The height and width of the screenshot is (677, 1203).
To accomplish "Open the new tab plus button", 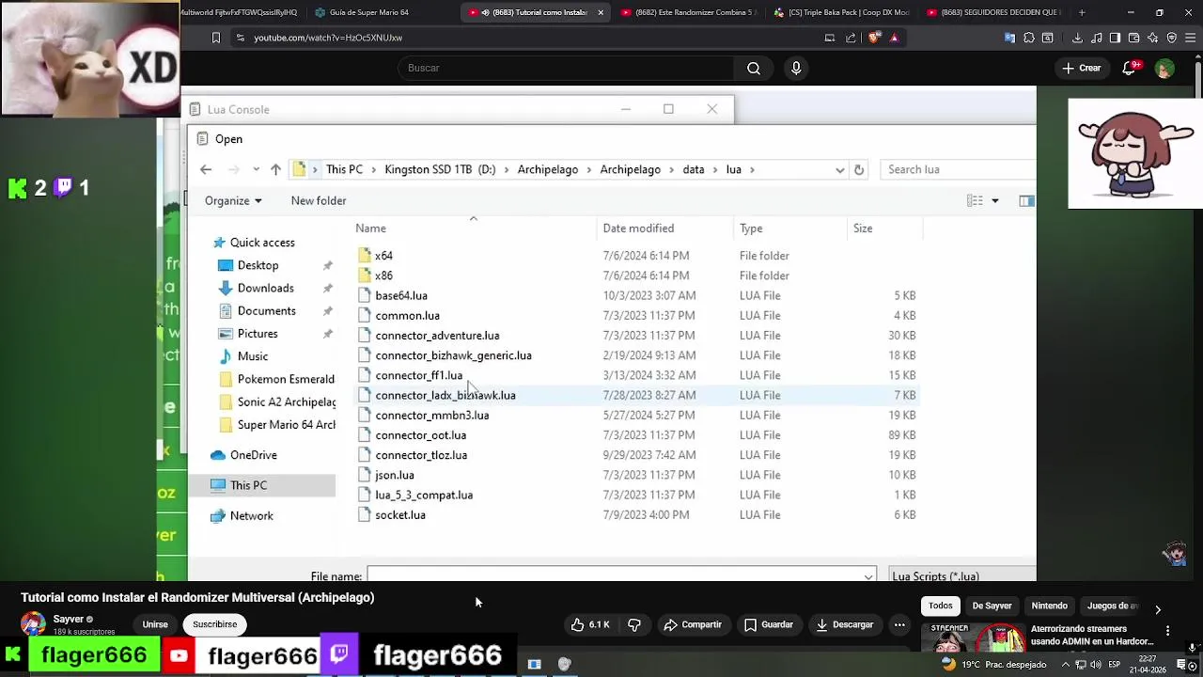I will (1082, 12).
